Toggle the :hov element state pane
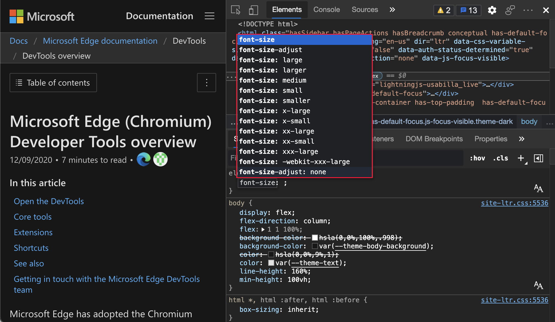This screenshot has width=555, height=322. (x=477, y=158)
